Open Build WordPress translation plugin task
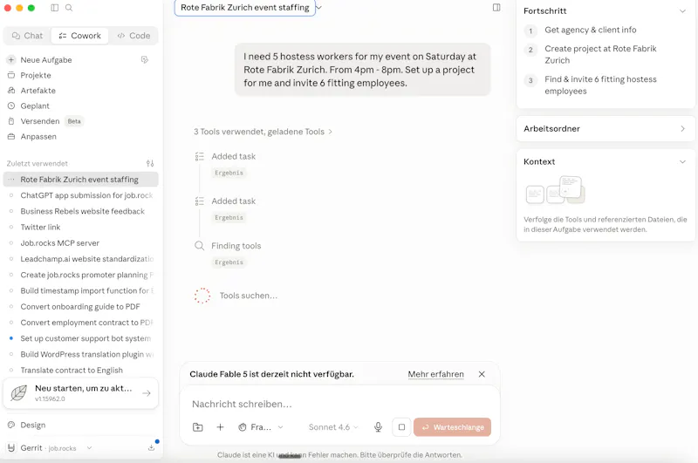This screenshot has width=698, height=463. click(80, 354)
